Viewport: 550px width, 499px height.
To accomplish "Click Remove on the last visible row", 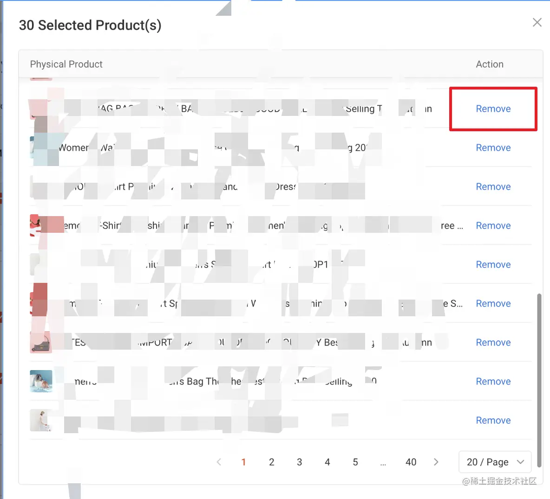I will point(493,421).
